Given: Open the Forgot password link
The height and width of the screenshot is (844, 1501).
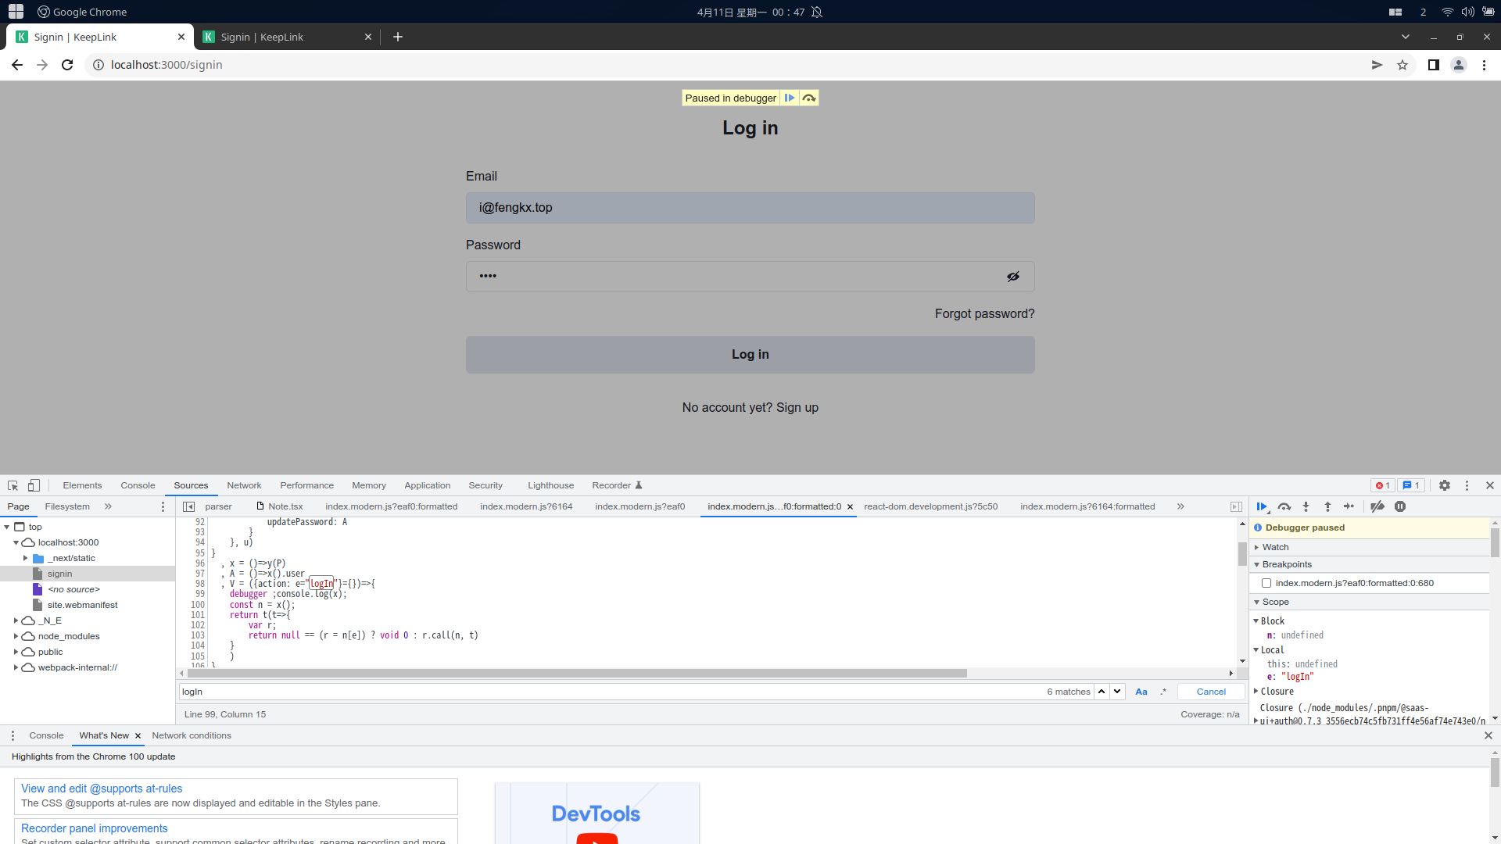Looking at the screenshot, I should click(984, 313).
